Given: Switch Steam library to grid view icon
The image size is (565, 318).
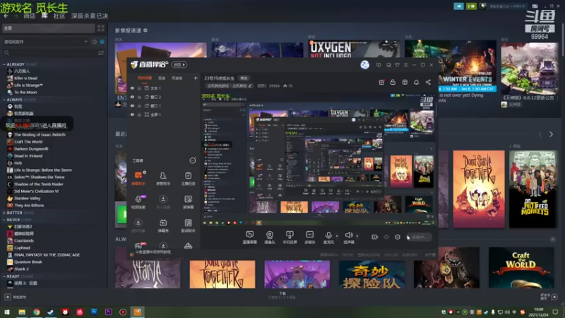Looking at the screenshot, I should click(x=101, y=28).
